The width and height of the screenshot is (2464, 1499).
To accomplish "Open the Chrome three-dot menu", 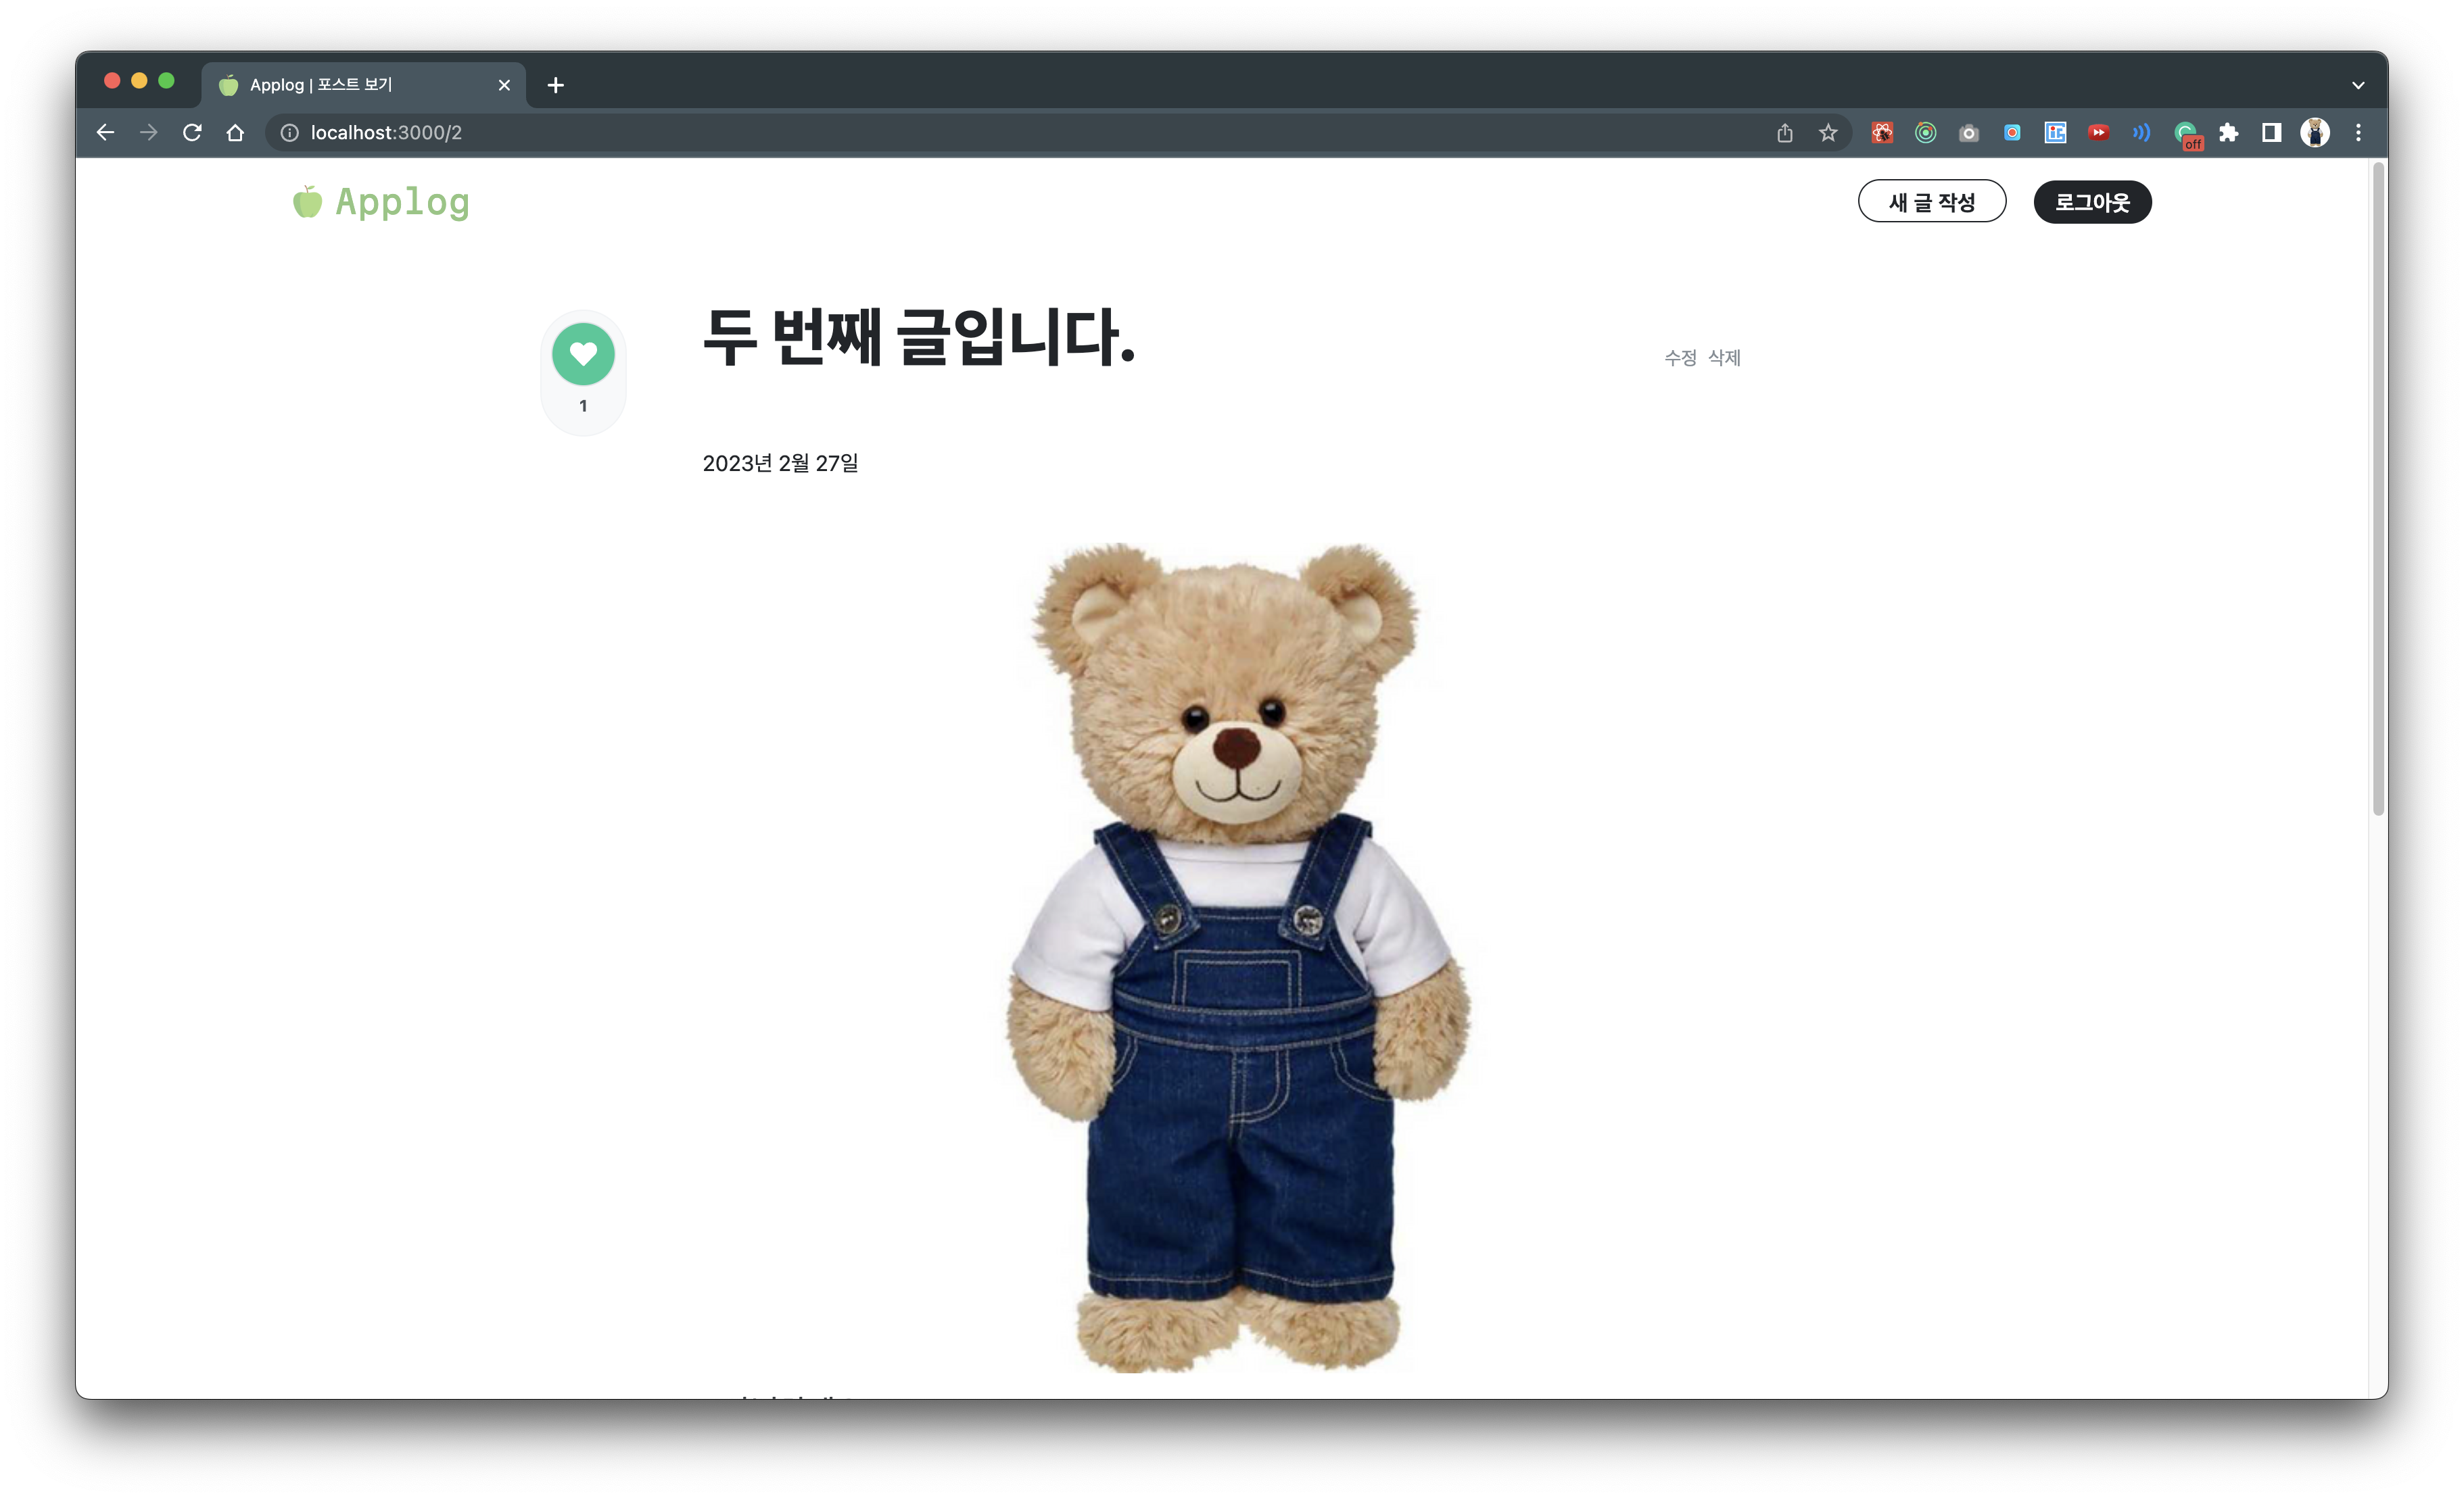I will coord(2358,132).
